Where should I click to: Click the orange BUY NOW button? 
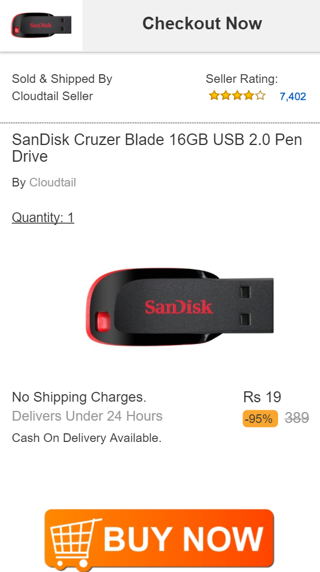pyautogui.click(x=159, y=540)
